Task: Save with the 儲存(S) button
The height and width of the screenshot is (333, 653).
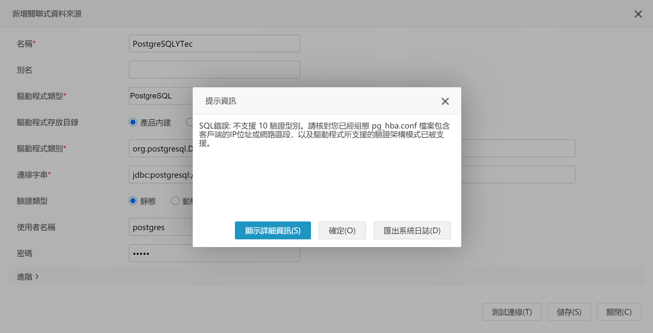Action: pyautogui.click(x=569, y=312)
